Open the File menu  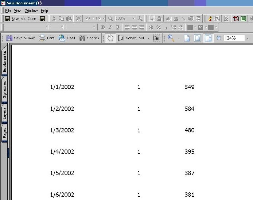point(8,11)
